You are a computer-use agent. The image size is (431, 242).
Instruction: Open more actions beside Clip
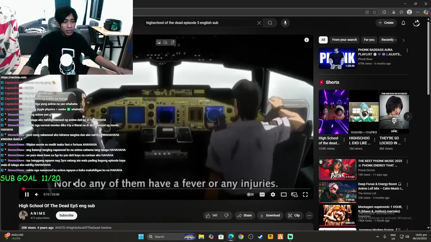[309, 215]
